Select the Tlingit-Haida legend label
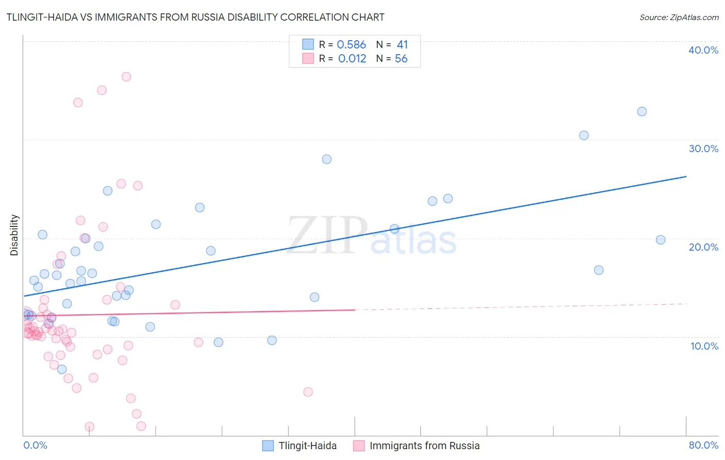725x460 pixels. (x=307, y=446)
